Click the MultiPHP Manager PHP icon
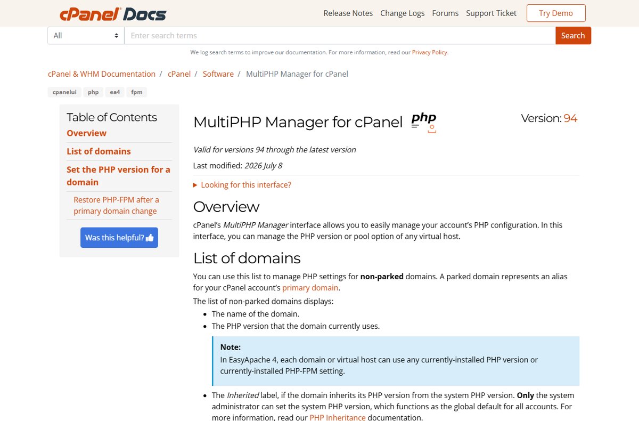This screenshot has width=639, height=421. coord(424,122)
